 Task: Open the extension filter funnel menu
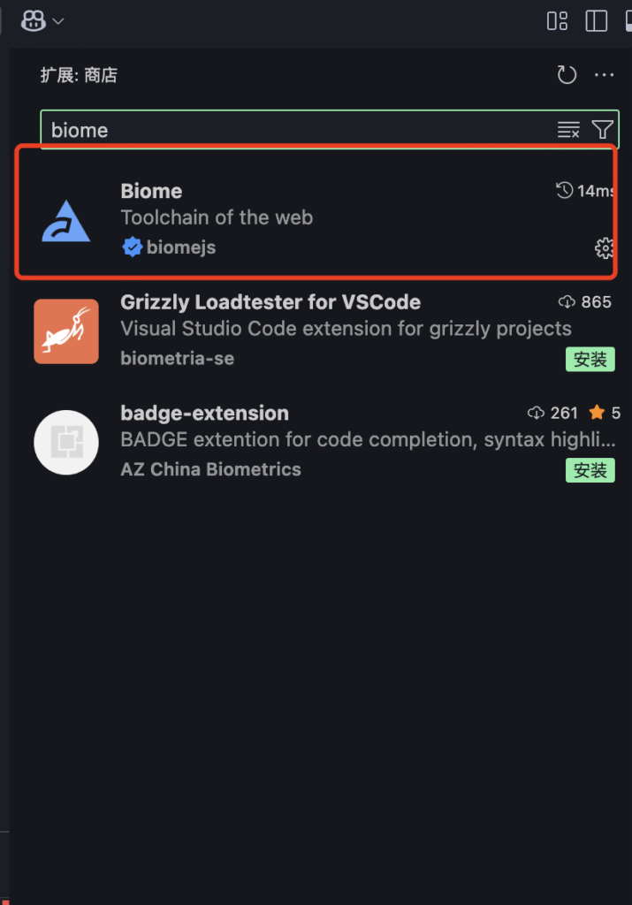602,129
